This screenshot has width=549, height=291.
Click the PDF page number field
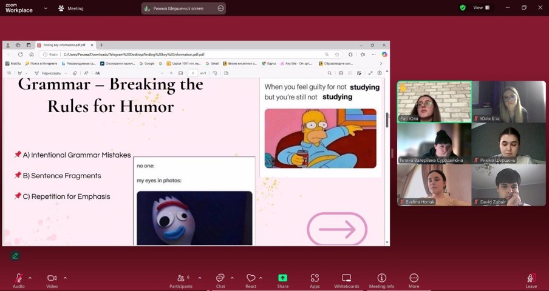193,73
